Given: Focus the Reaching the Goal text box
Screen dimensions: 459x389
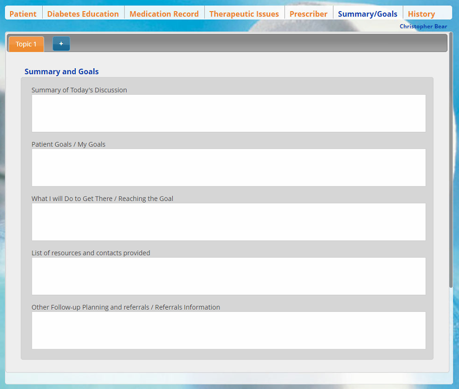Looking at the screenshot, I should click(228, 222).
